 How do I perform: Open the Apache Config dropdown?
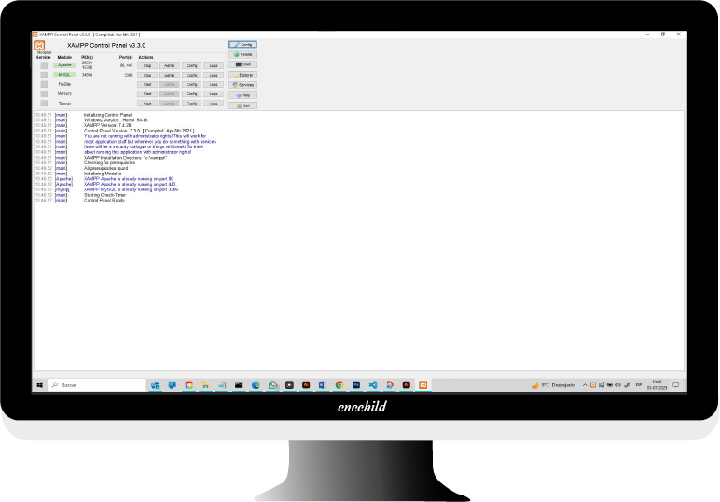pyautogui.click(x=191, y=65)
